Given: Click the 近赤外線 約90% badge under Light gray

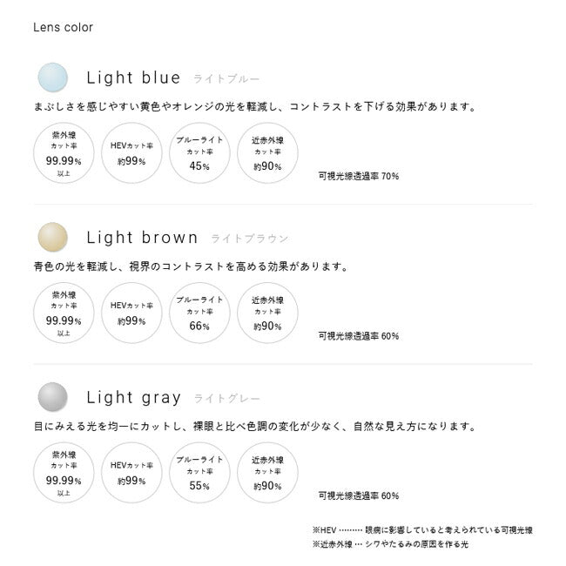Looking at the screenshot, I should coord(267,473).
